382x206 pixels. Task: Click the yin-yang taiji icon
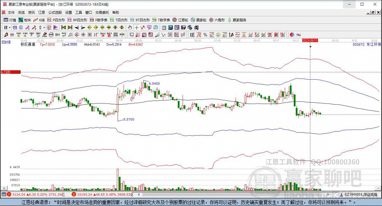click(292, 35)
